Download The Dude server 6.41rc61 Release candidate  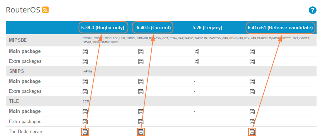pyautogui.click(x=252, y=132)
